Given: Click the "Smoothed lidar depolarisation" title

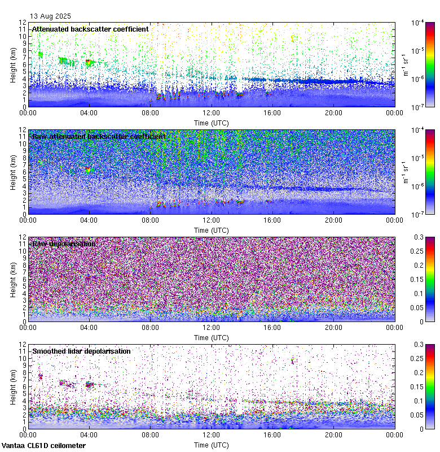Looking at the screenshot, I should (81, 351).
